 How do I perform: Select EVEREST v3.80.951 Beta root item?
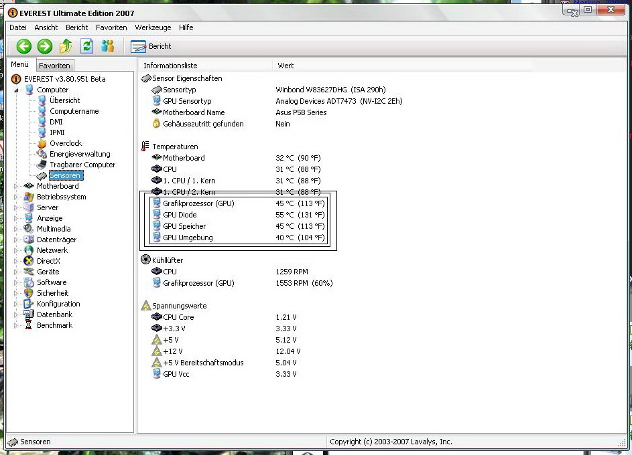[x=64, y=79]
